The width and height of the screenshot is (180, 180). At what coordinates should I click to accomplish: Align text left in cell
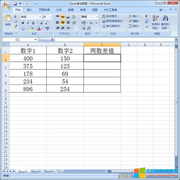click(x=58, y=22)
